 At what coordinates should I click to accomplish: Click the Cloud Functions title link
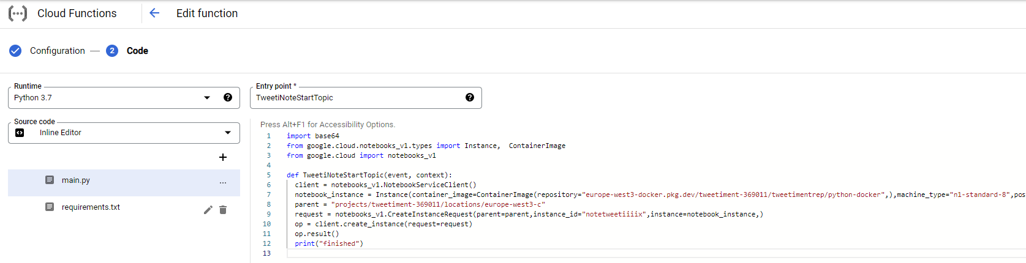coord(77,13)
